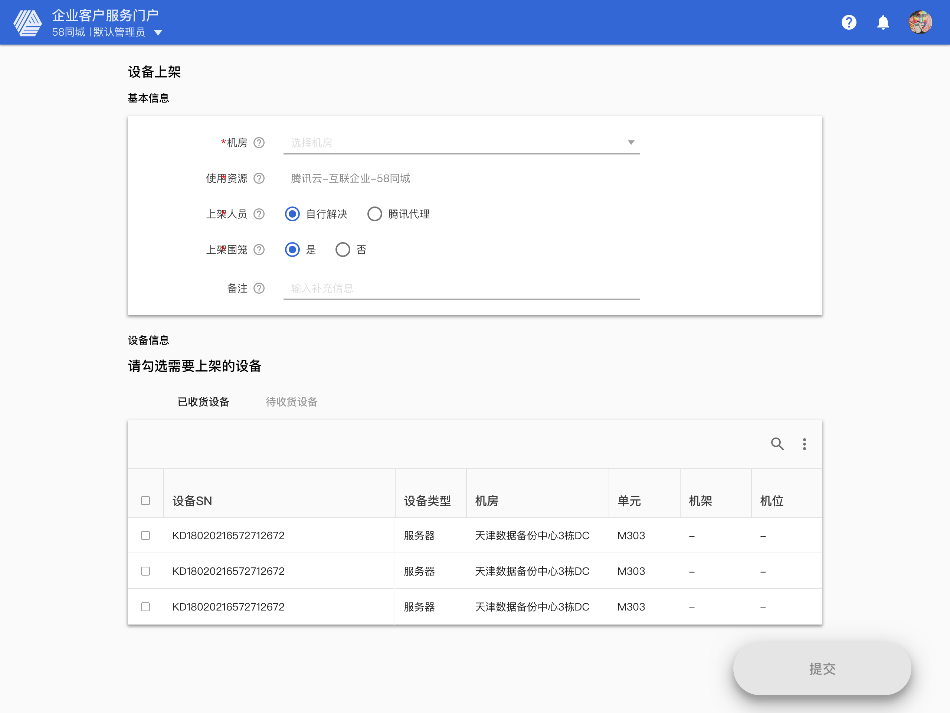Image resolution: width=950 pixels, height=713 pixels.
Task: Check the third KD18020216572712672 row checkbox
Action: click(x=145, y=607)
